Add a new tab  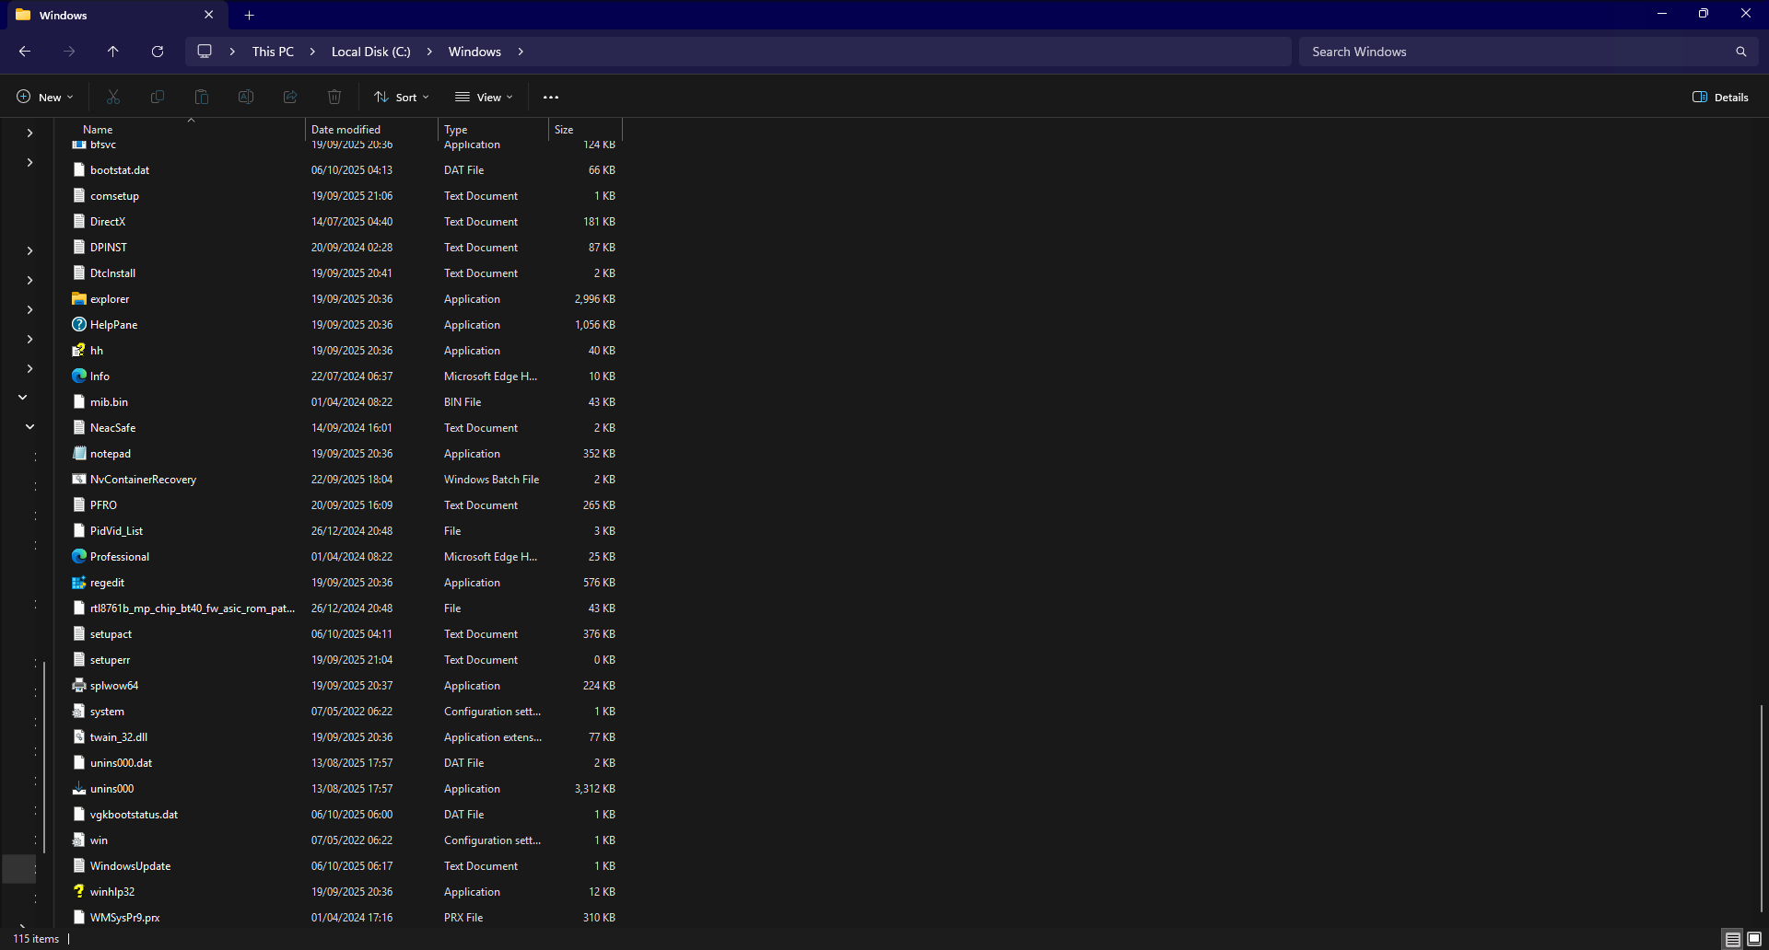tap(249, 15)
